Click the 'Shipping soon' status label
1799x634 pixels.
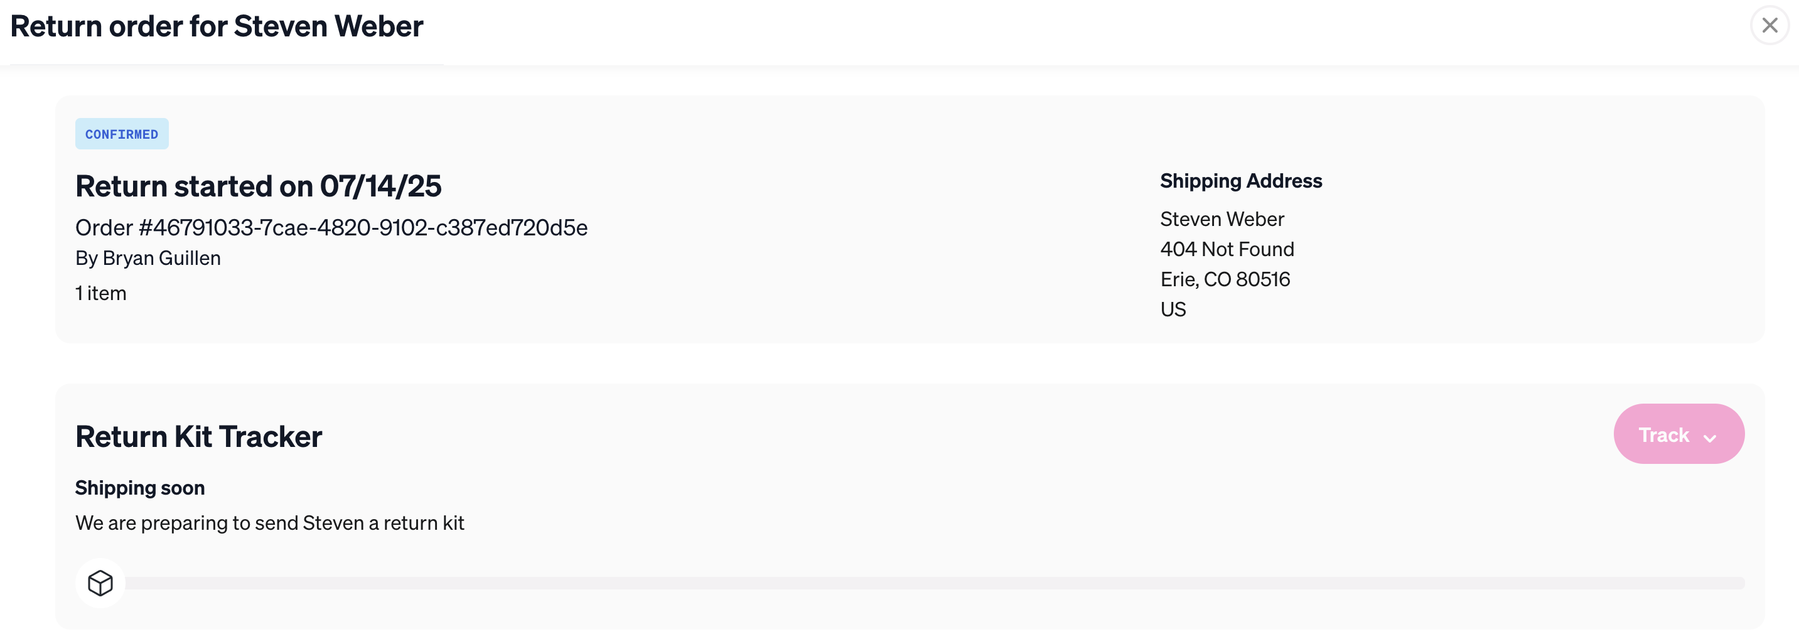tap(140, 487)
